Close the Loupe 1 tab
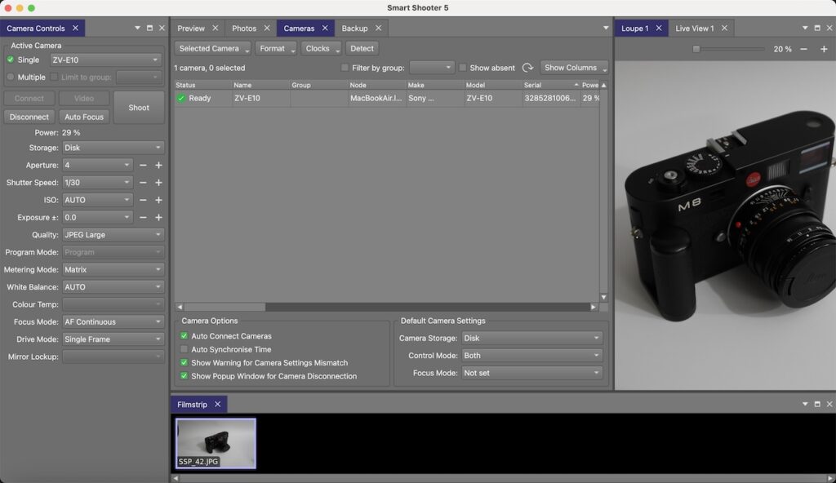 659,29
